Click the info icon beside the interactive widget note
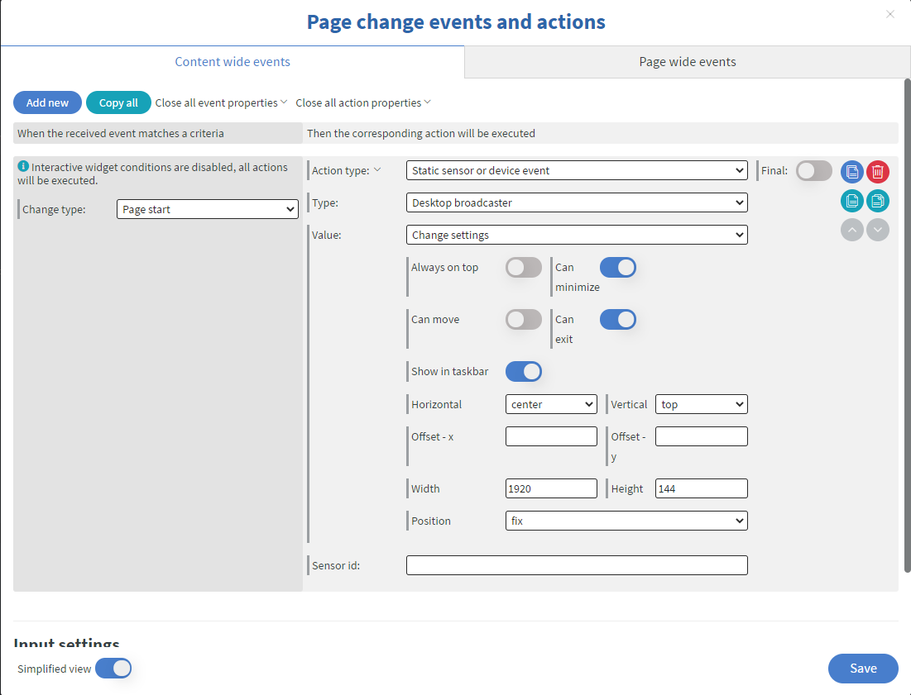The image size is (911, 695). pyautogui.click(x=23, y=166)
